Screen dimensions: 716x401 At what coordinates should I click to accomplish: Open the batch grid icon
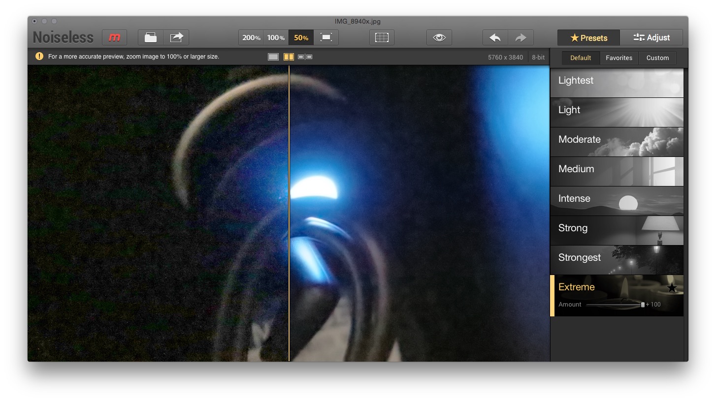click(382, 37)
